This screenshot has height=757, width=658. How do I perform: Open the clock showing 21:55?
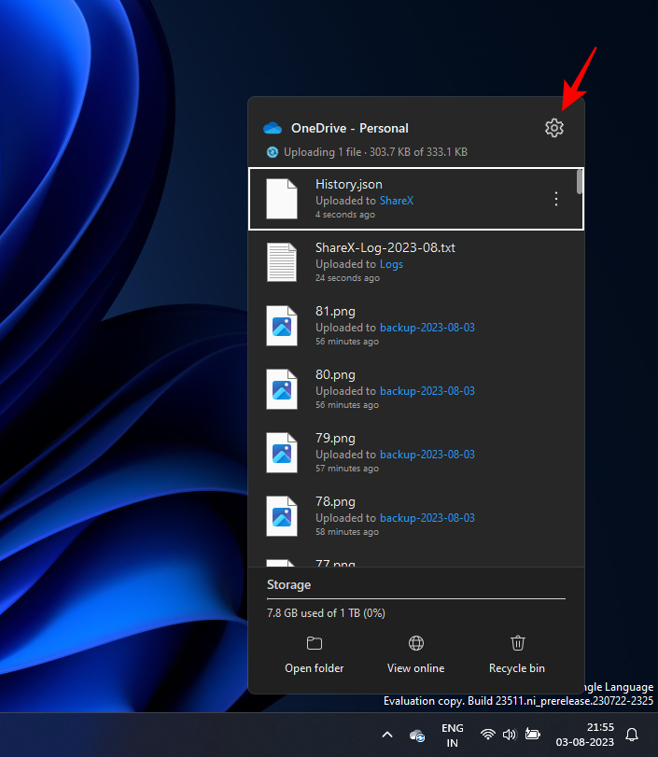click(x=584, y=735)
